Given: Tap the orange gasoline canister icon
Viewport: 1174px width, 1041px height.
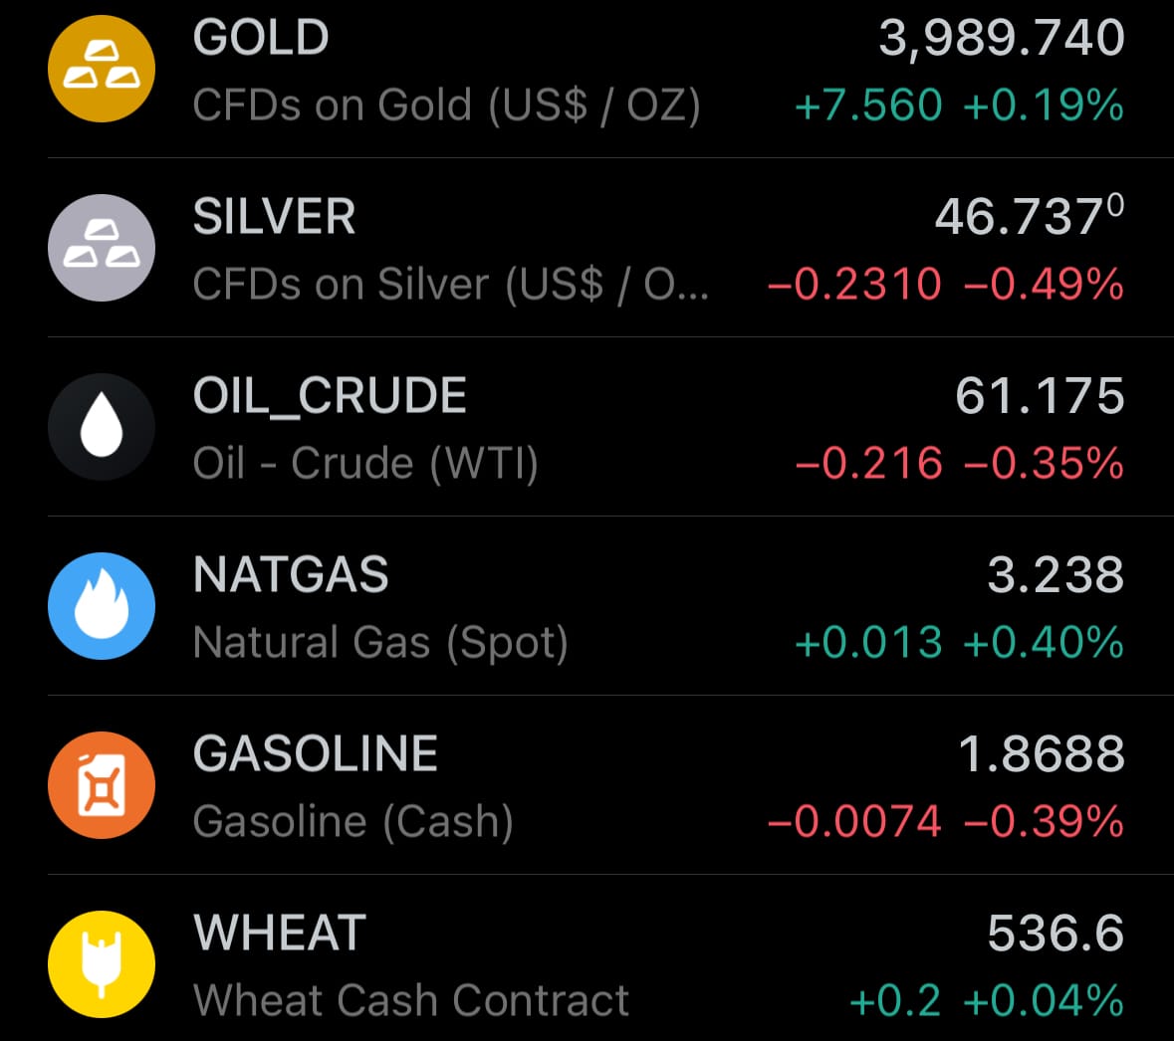Looking at the screenshot, I should (x=102, y=785).
